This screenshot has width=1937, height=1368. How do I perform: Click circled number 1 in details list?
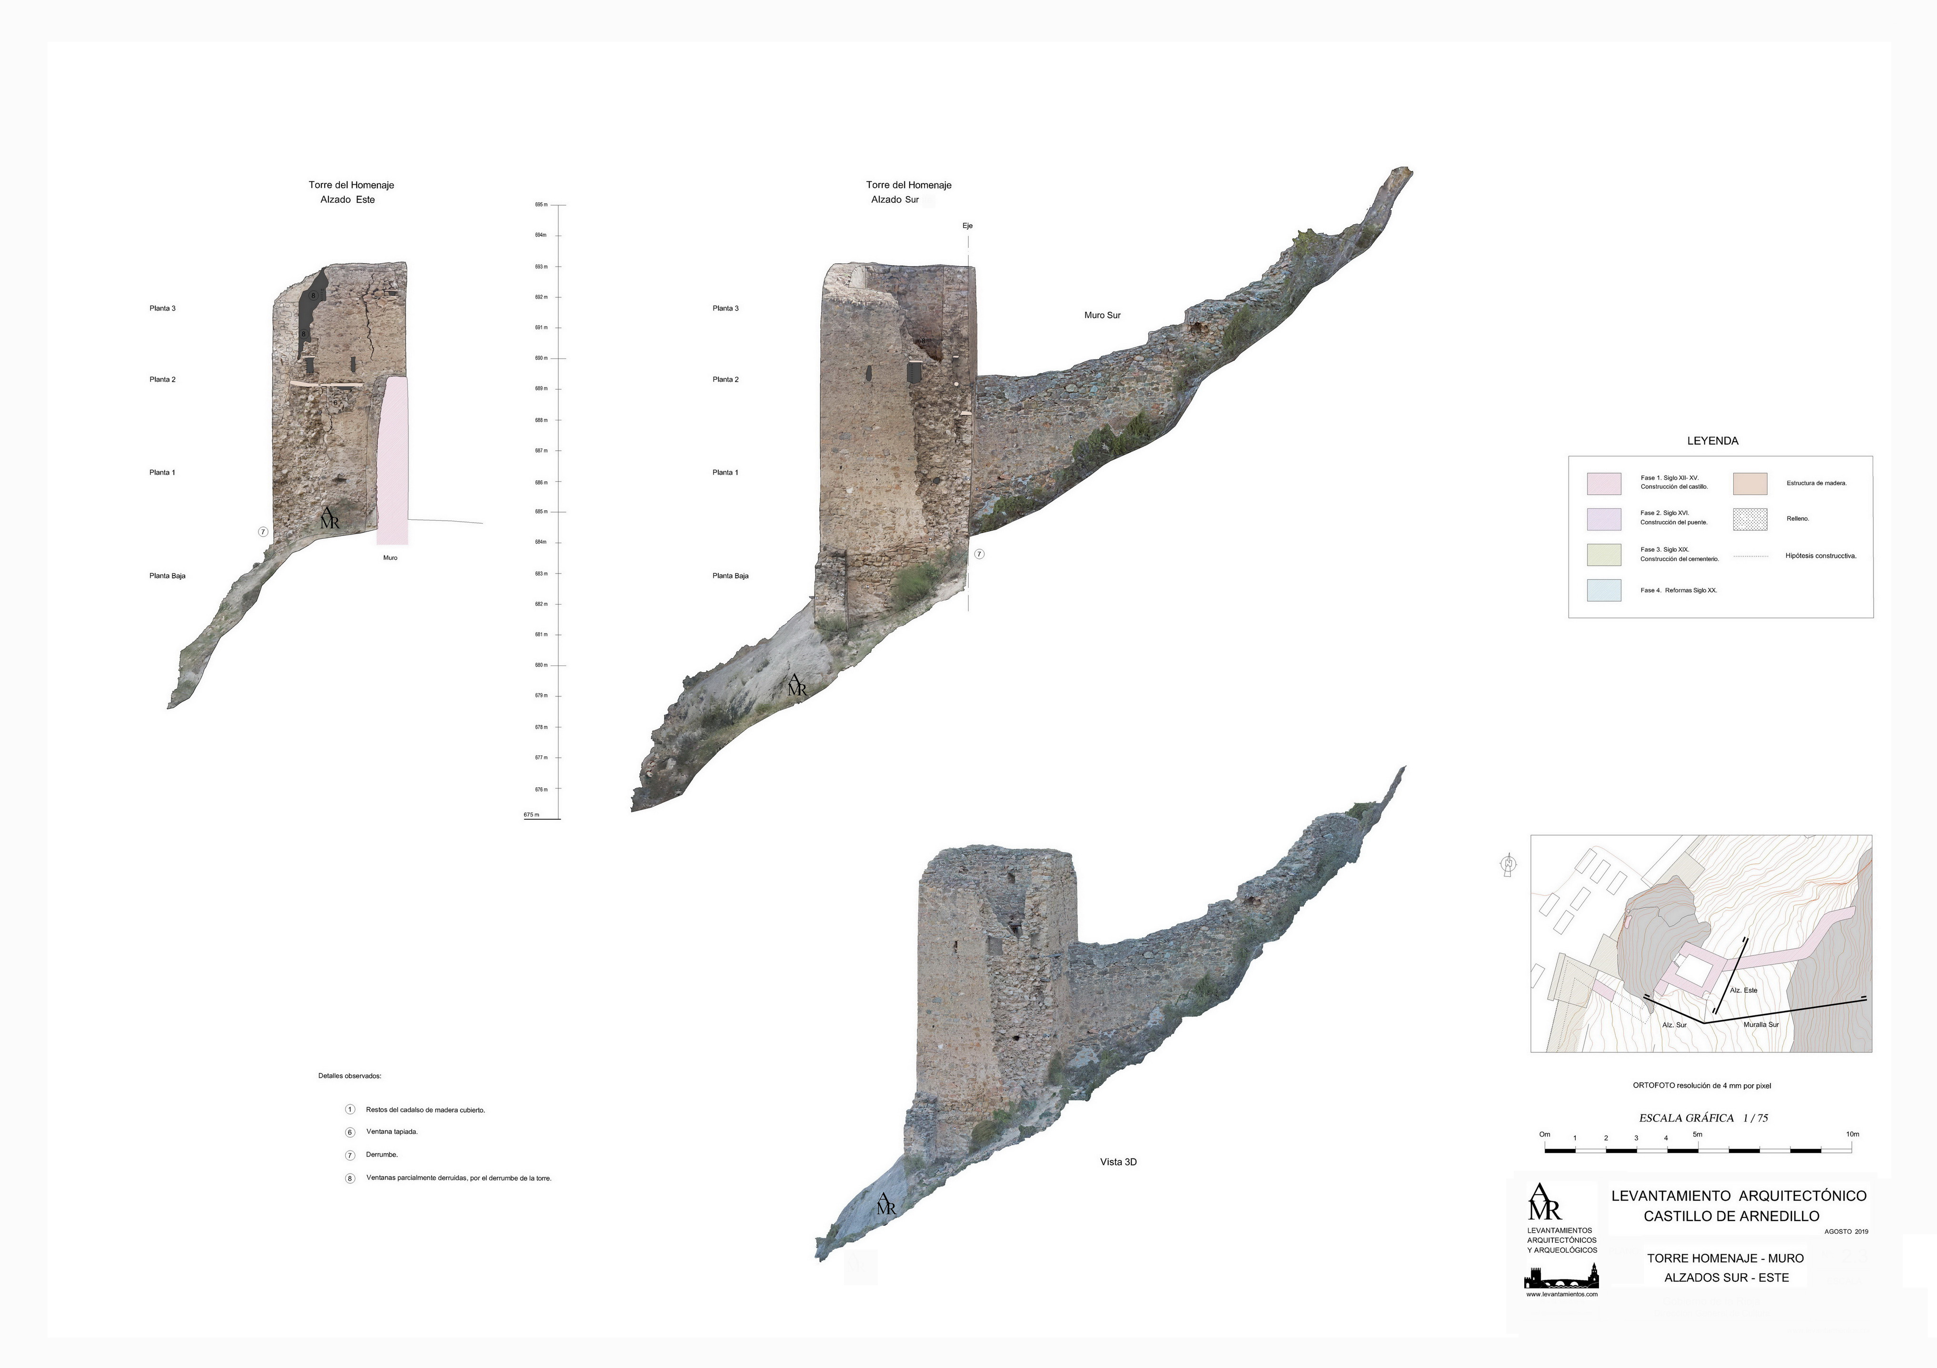(x=350, y=1110)
